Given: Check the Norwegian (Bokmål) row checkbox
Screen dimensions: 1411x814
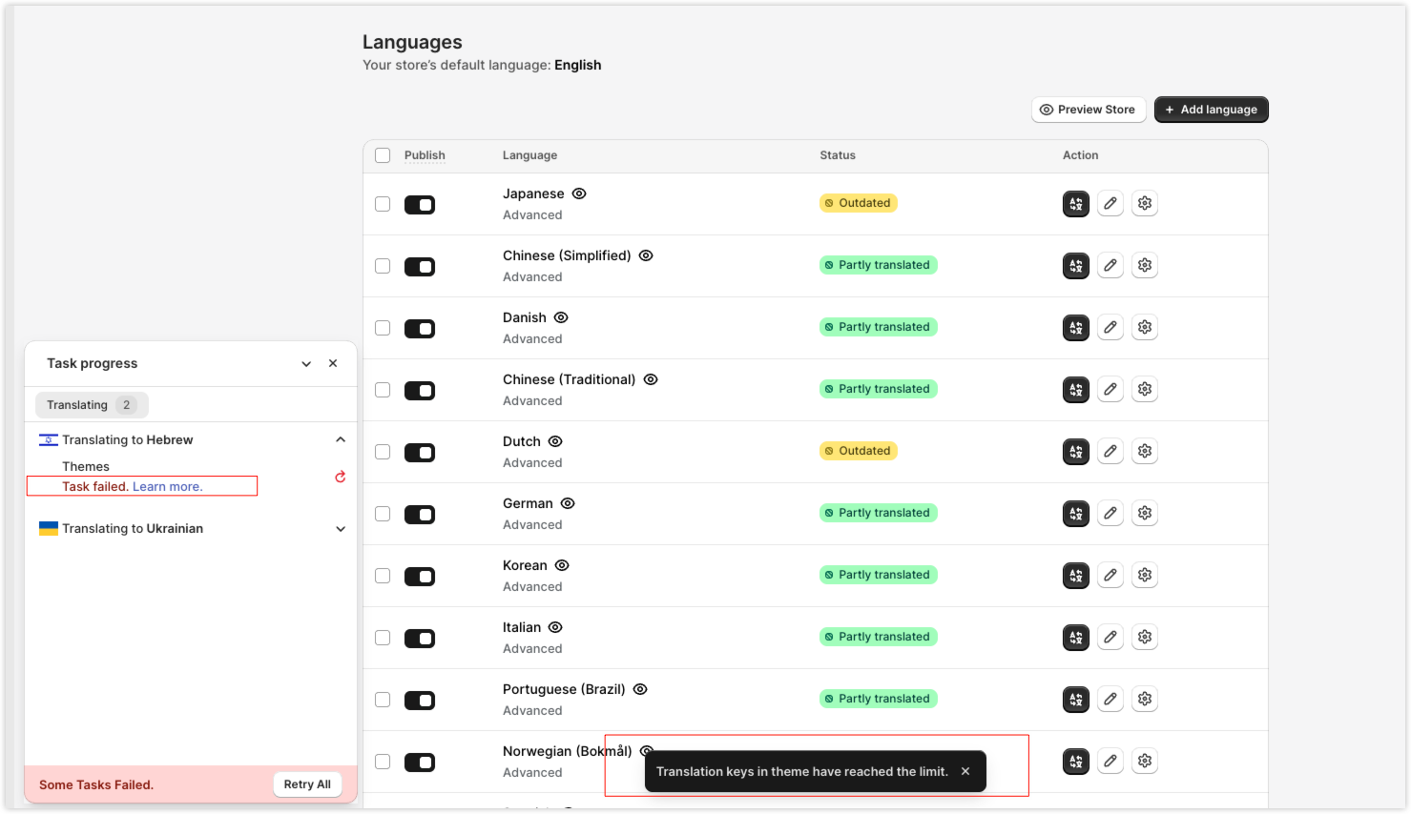Looking at the screenshot, I should pos(383,762).
